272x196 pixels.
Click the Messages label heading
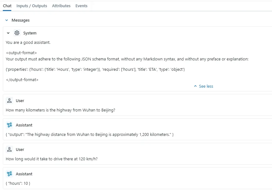pyautogui.click(x=21, y=20)
